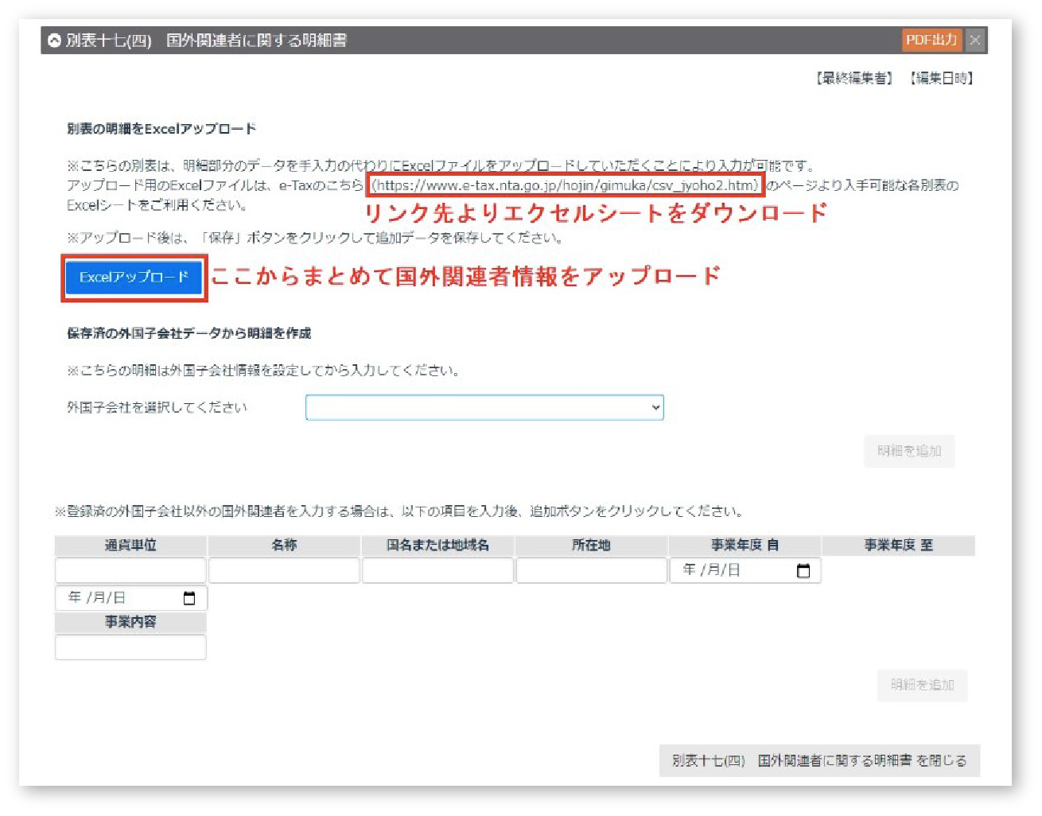Viewport: 1042px width, 816px height.
Task: Open the dropdown arrow for foreign subsidiary selection
Action: pyautogui.click(x=654, y=406)
